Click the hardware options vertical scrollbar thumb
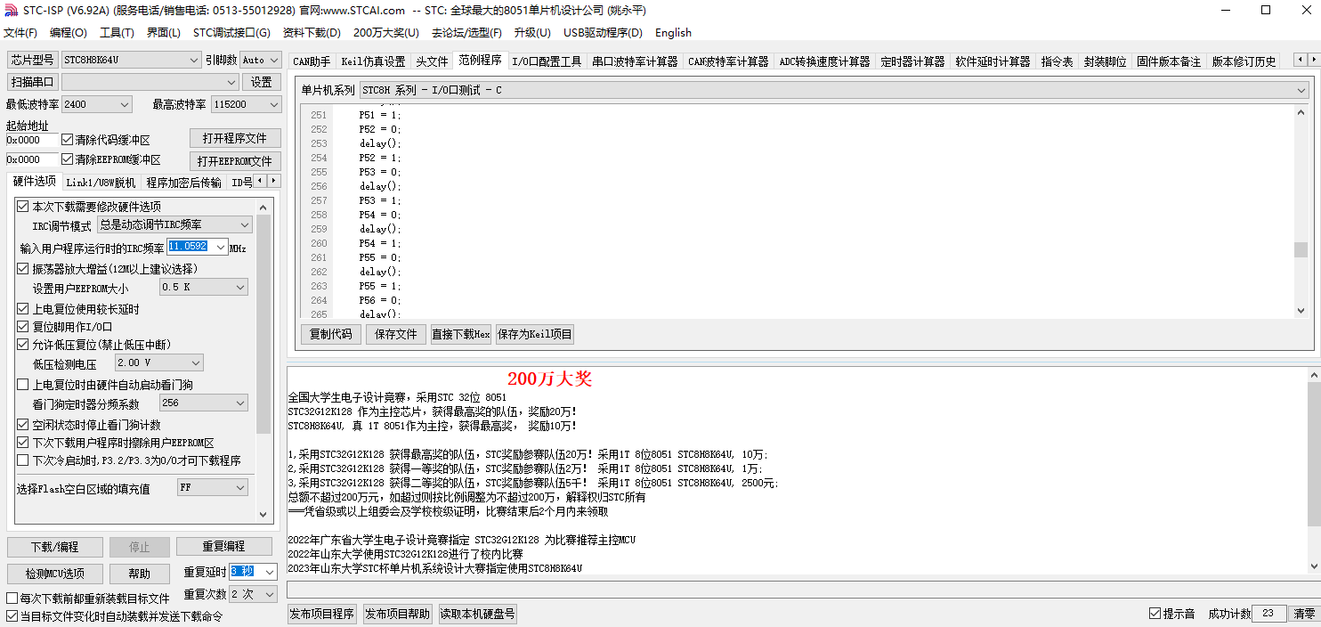Viewport: 1321px width, 627px height. [263, 324]
